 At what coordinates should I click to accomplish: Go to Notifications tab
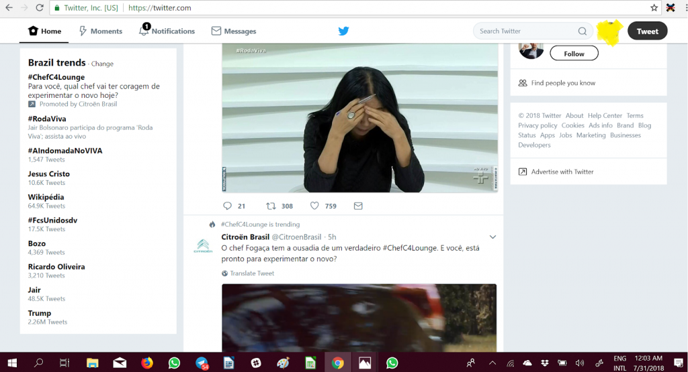click(x=167, y=31)
